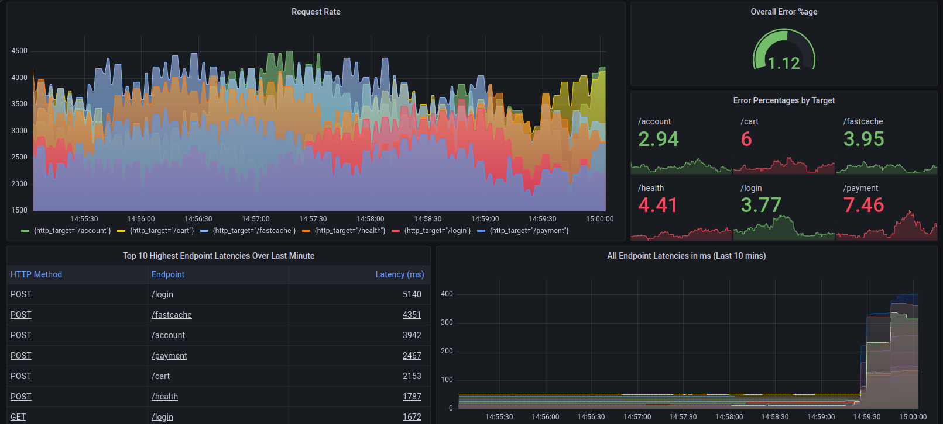Click latency value 2467
Viewport: 943px width, 424px height.
(x=412, y=356)
